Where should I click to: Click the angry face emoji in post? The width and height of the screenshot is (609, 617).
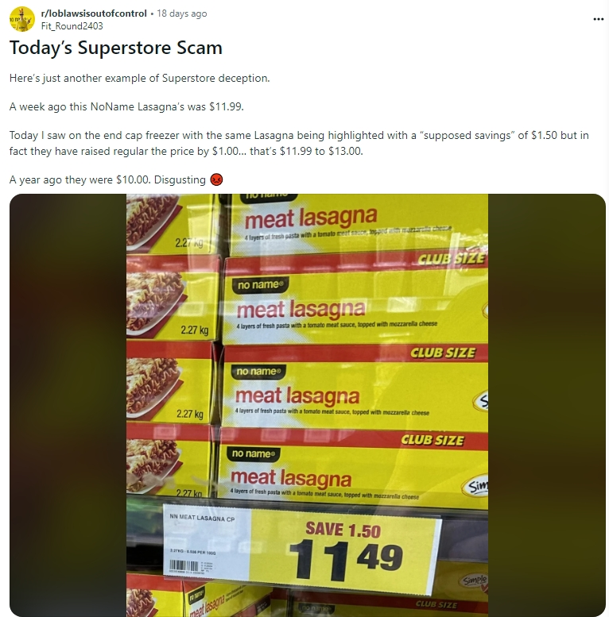coord(217,179)
